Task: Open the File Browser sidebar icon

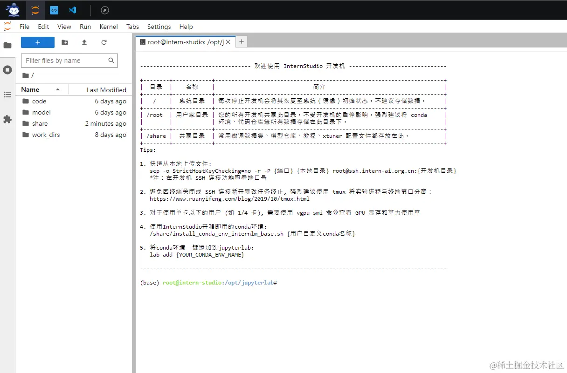Action: click(x=7, y=45)
